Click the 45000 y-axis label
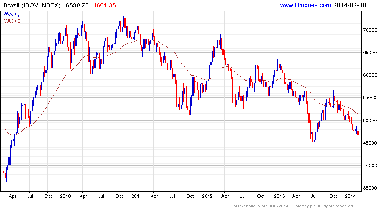The height and width of the screenshot is (211, 379). [x=370, y=143]
